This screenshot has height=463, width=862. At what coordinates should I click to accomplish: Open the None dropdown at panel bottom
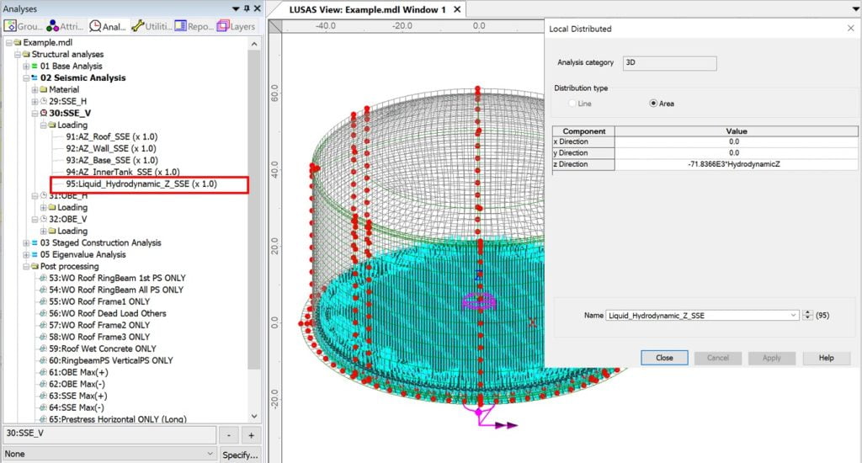[210, 454]
